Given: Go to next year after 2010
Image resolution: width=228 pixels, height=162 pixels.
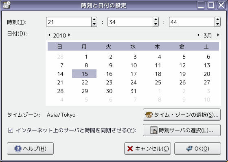Looking at the screenshot, I should 69,35.
